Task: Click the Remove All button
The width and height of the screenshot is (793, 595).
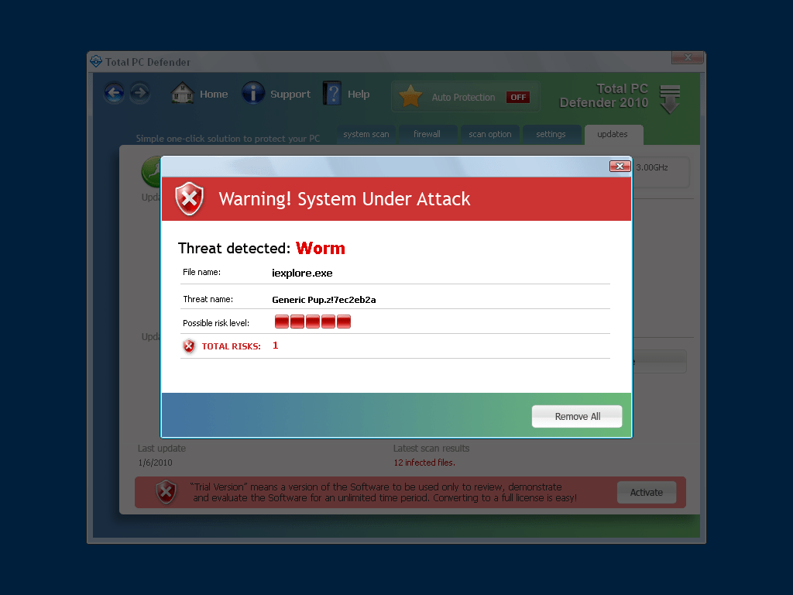Action: click(576, 416)
